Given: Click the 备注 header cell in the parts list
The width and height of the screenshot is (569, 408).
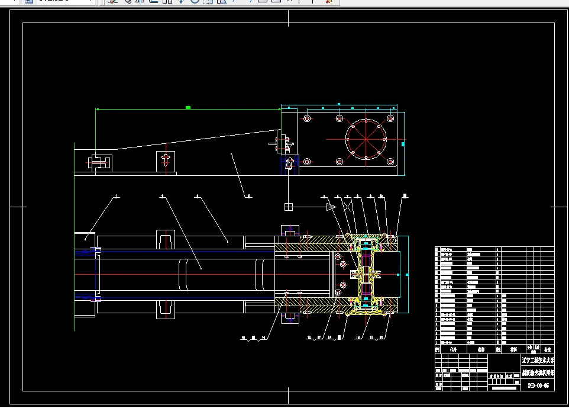Looking at the screenshot, I should (548, 349).
